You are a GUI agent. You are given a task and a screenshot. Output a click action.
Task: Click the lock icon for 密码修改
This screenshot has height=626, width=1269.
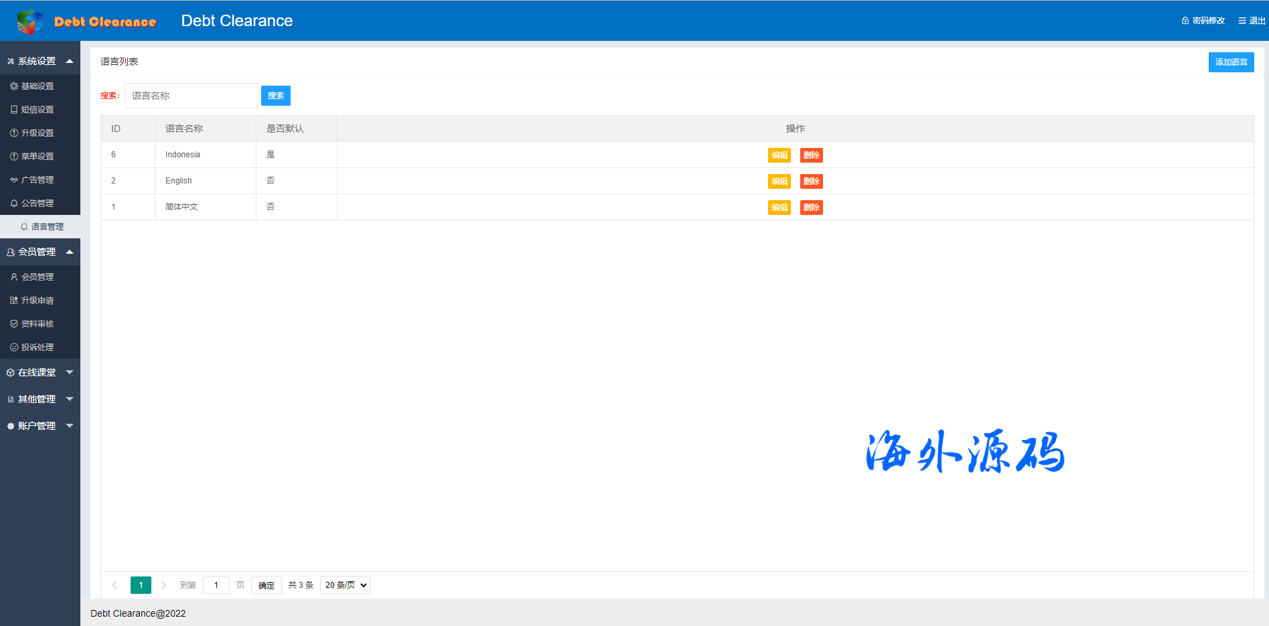[1185, 21]
